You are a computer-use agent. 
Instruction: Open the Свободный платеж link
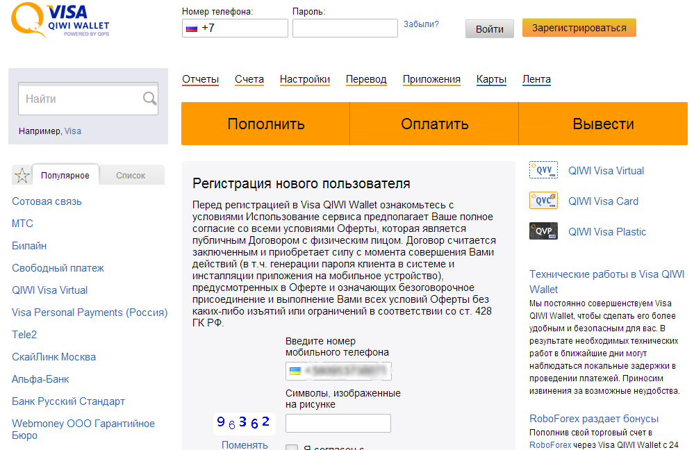coord(58,267)
